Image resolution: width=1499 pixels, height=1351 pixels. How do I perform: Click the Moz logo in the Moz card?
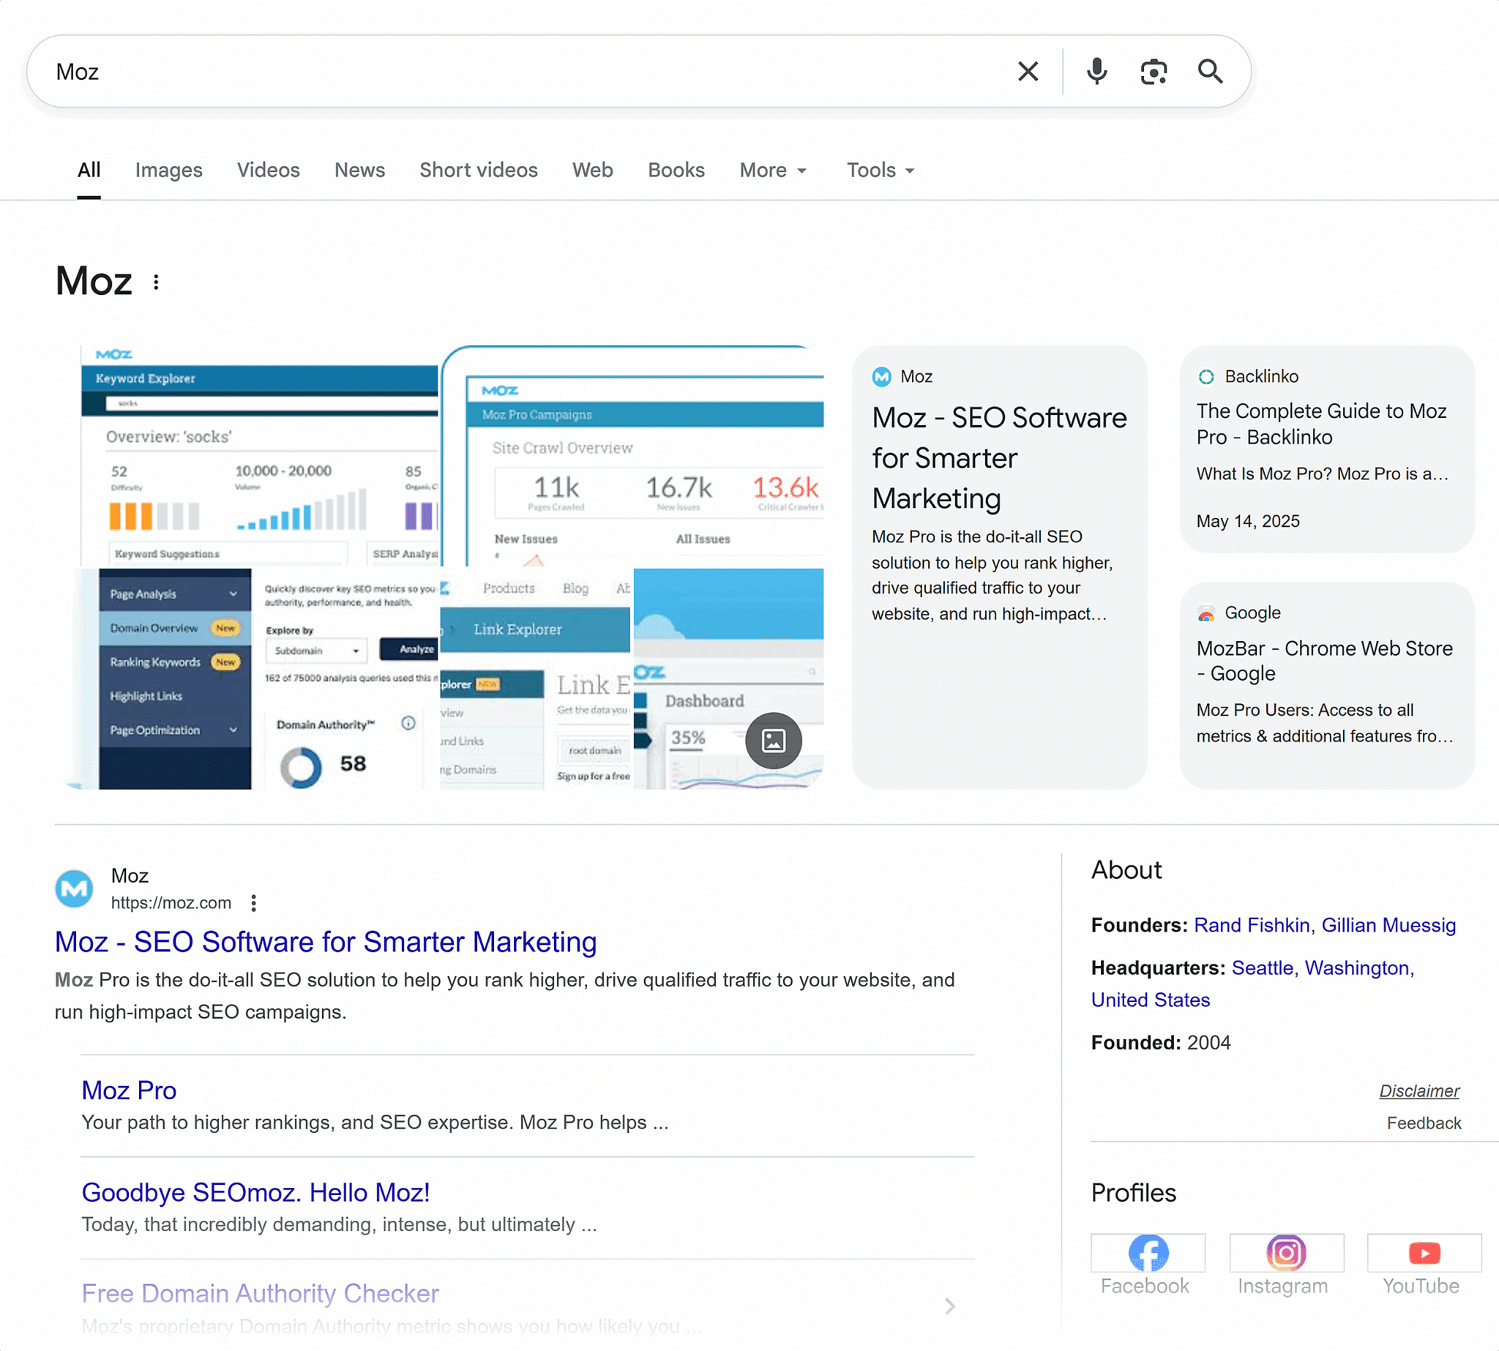click(881, 377)
